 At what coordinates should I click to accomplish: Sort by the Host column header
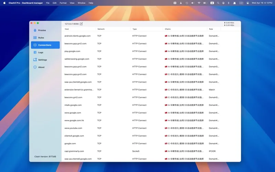(67, 29)
